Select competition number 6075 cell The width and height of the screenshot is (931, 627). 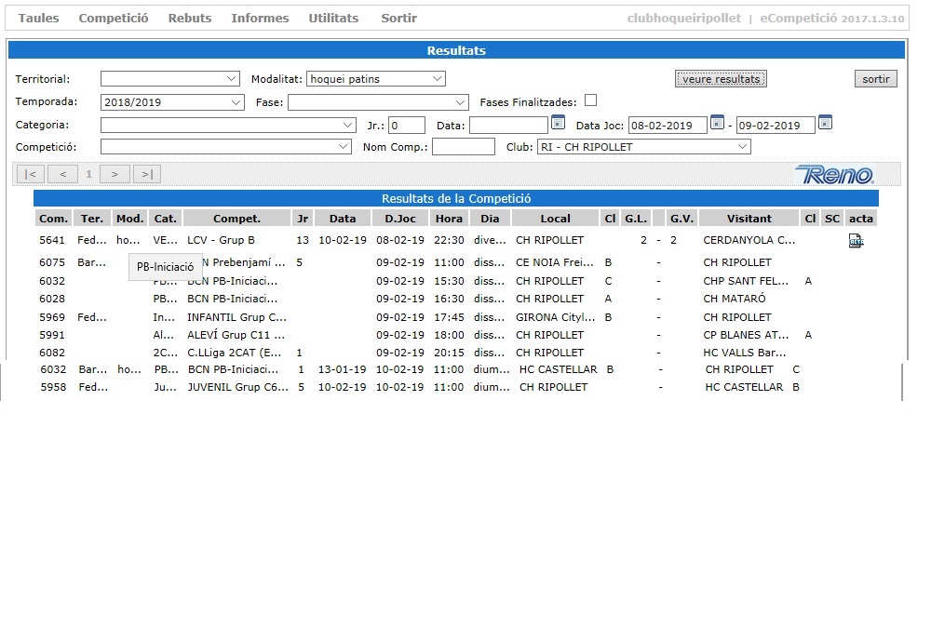pyautogui.click(x=52, y=262)
